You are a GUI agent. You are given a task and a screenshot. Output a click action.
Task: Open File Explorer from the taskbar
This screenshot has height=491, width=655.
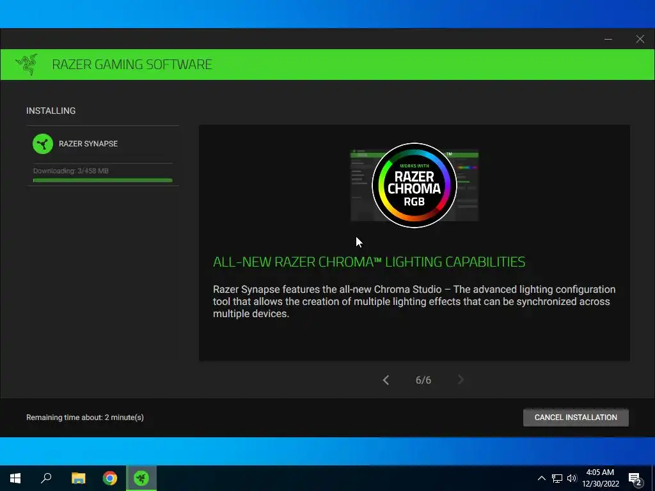[78, 478]
